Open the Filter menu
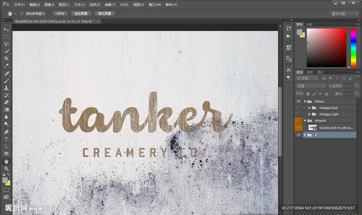362x215 pixels. click(x=110, y=5)
